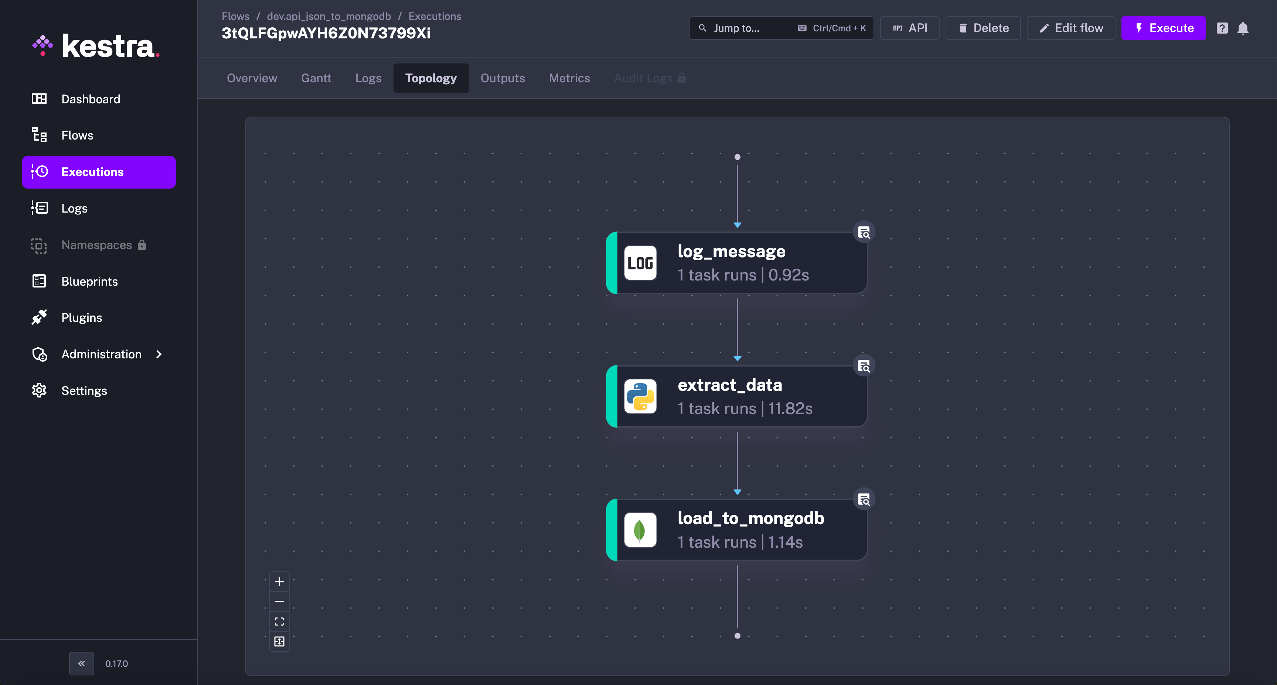Open the Blueprints page

(x=99, y=281)
